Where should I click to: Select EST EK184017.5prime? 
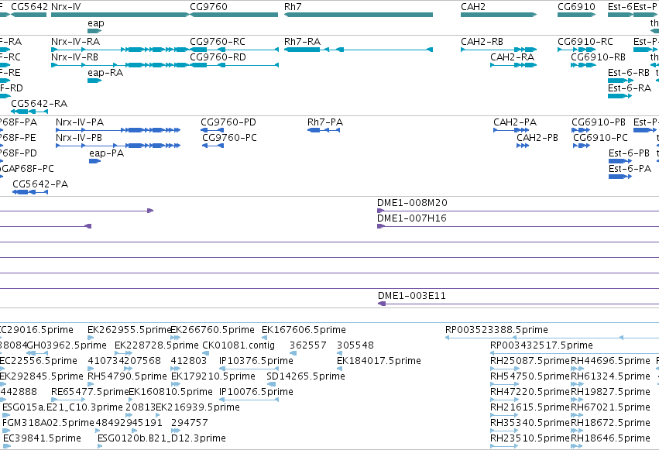pos(340,369)
